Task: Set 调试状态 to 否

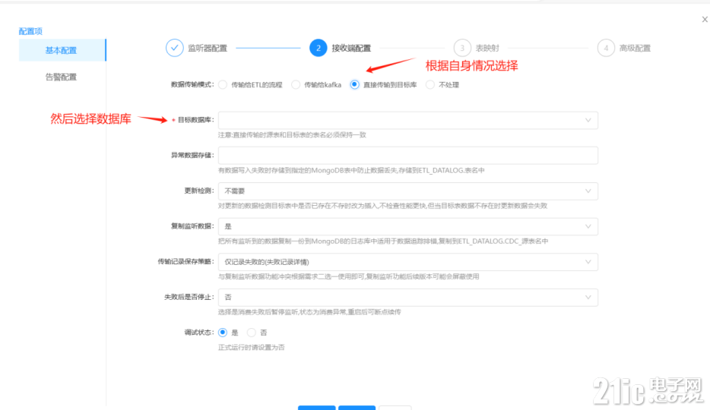Action: tap(252, 333)
